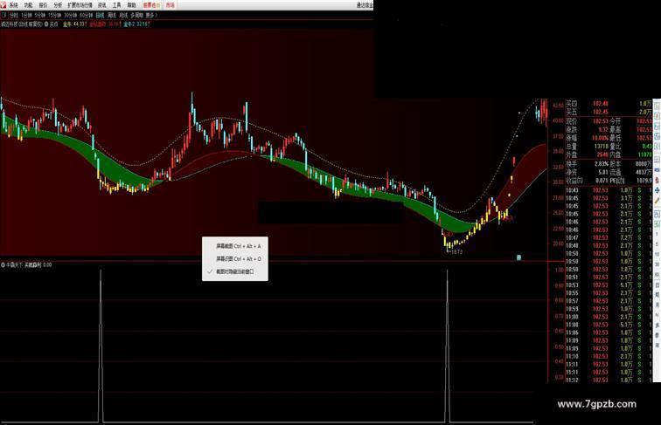Image resolution: width=661 pixels, height=425 pixels.
Task: Click the 买四 order book row
Action: click(x=609, y=104)
